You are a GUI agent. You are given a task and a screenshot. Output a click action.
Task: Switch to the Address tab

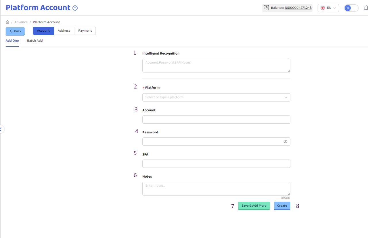click(x=64, y=31)
